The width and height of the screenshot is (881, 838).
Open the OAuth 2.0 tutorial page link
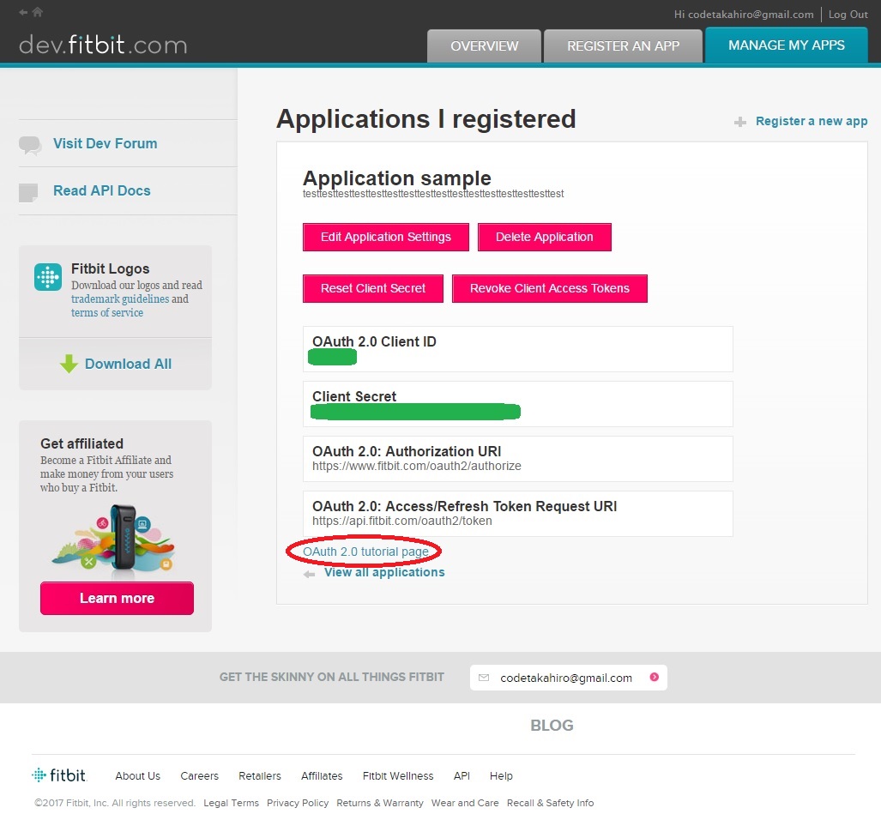(365, 552)
